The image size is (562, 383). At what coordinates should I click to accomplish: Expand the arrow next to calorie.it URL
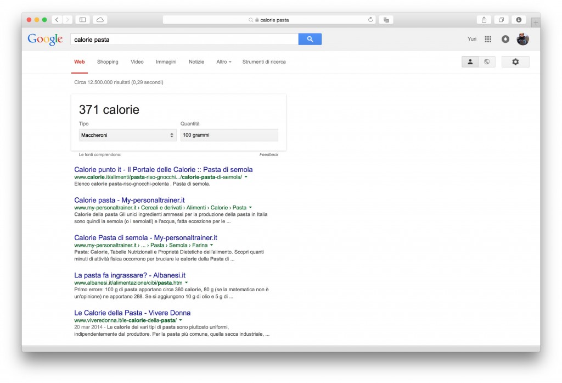[x=245, y=177]
